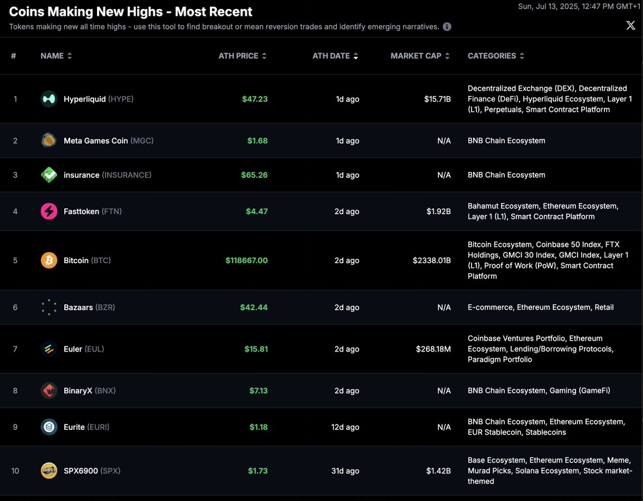This screenshot has height=501, width=643.
Task: Click the $7.13 ATH price
Action: [x=258, y=391]
